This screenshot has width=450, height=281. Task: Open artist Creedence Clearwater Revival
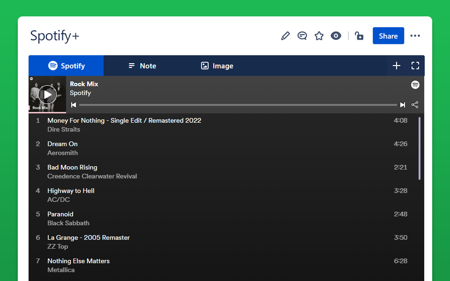click(92, 177)
